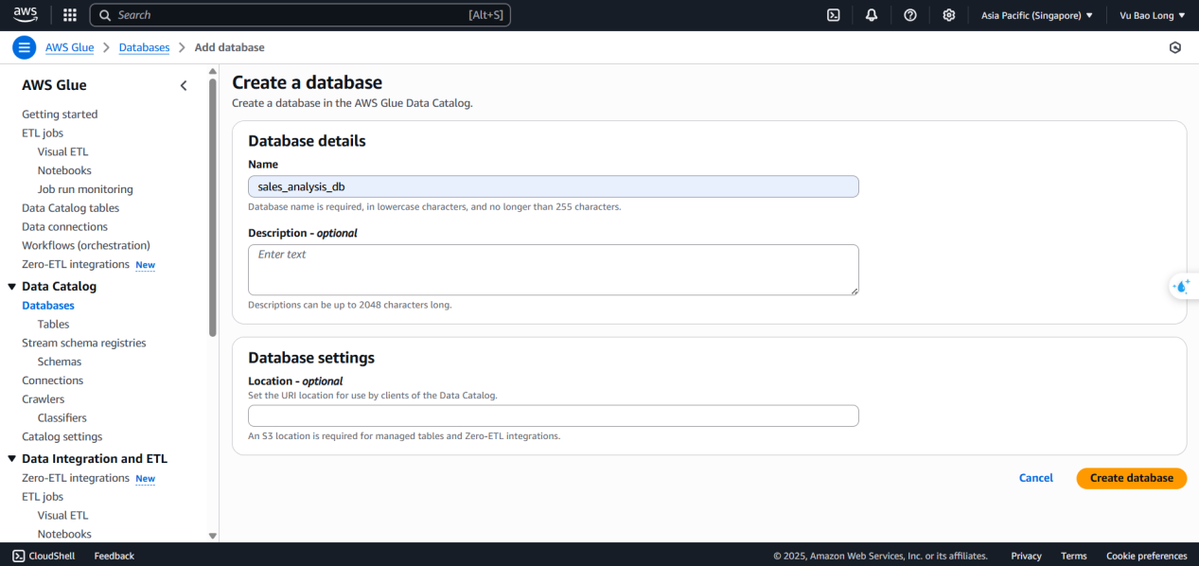Click the Description text area
This screenshot has height=566, width=1199.
click(x=554, y=270)
